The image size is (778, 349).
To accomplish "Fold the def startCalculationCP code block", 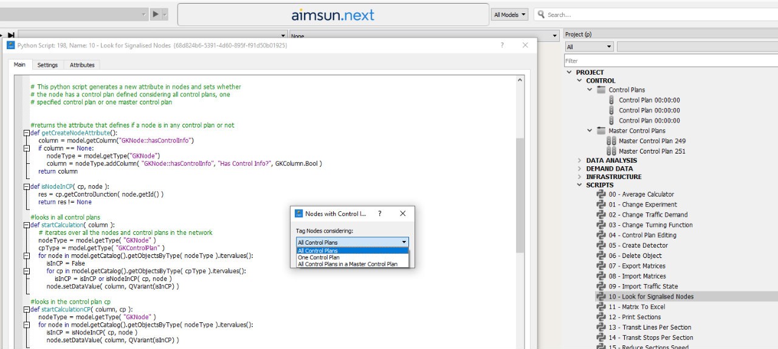I will coord(26,310).
